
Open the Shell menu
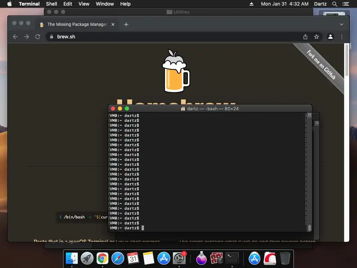click(52, 4)
